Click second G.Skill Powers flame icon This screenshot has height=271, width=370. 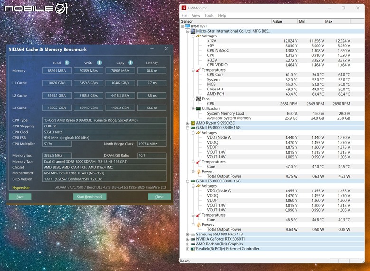point(198,225)
